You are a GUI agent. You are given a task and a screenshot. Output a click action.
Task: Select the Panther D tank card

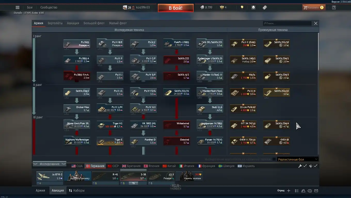(143, 141)
